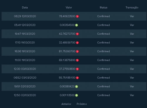
Task: Click the Bitcoin Cash icon beside 0.00110500
Action: point(76,95)
